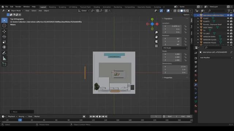Switch to the Modeling workspace tab
The height and width of the screenshot is (131, 234).
click(x=52, y=7)
